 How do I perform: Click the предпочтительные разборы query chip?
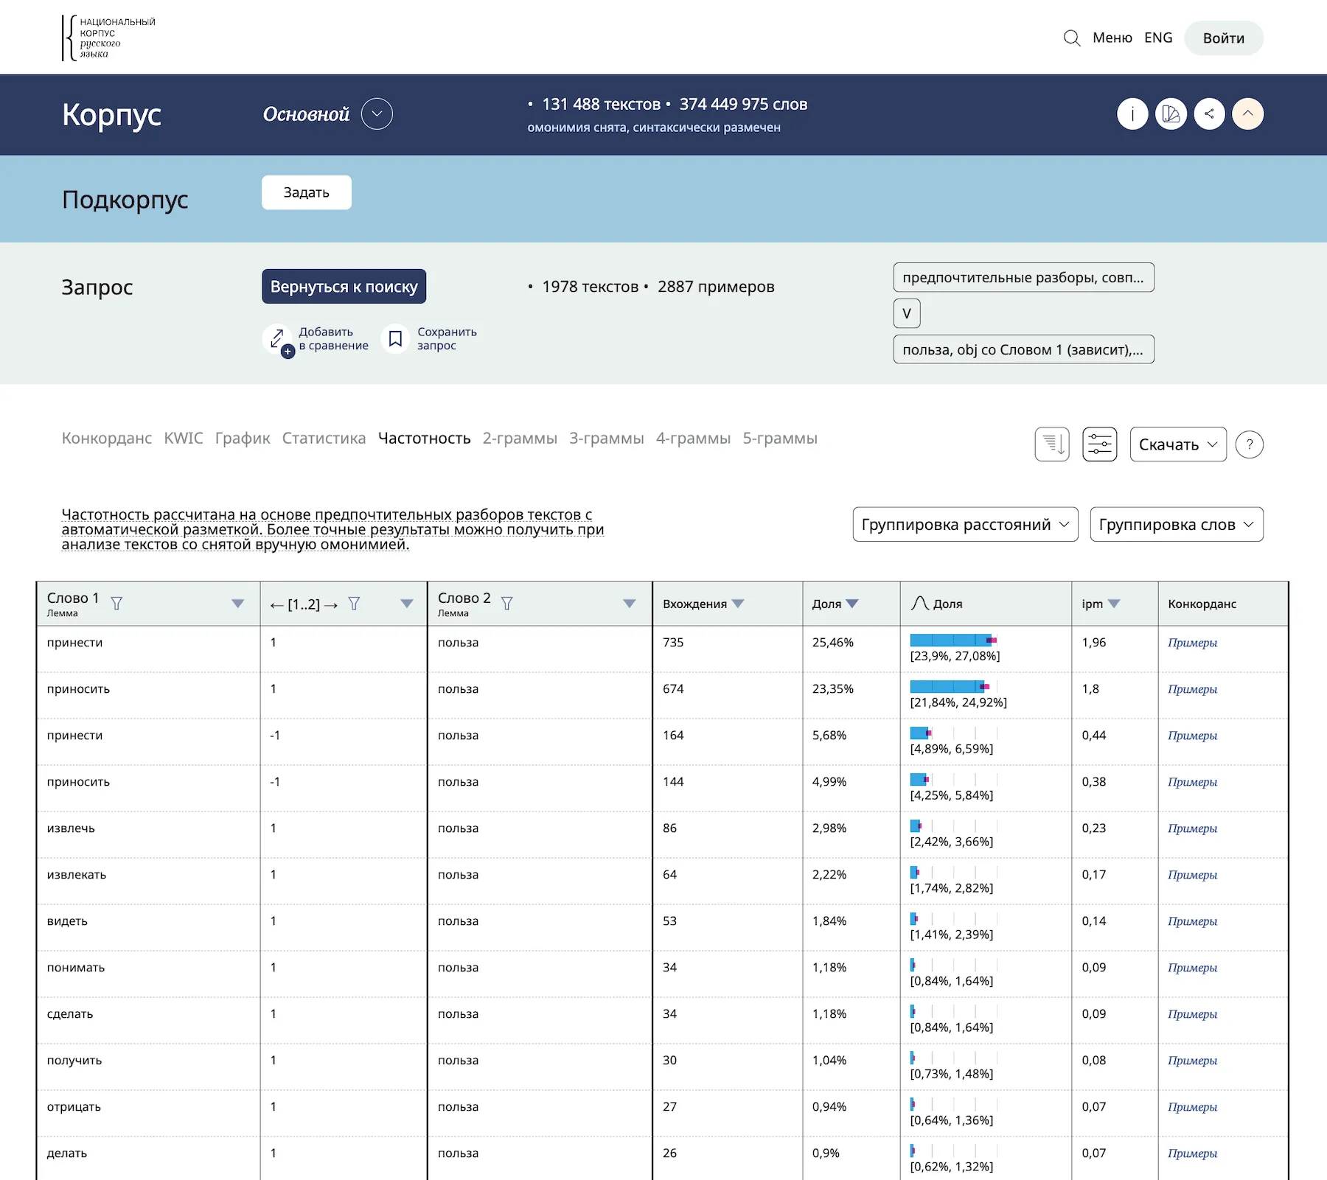point(1024,278)
